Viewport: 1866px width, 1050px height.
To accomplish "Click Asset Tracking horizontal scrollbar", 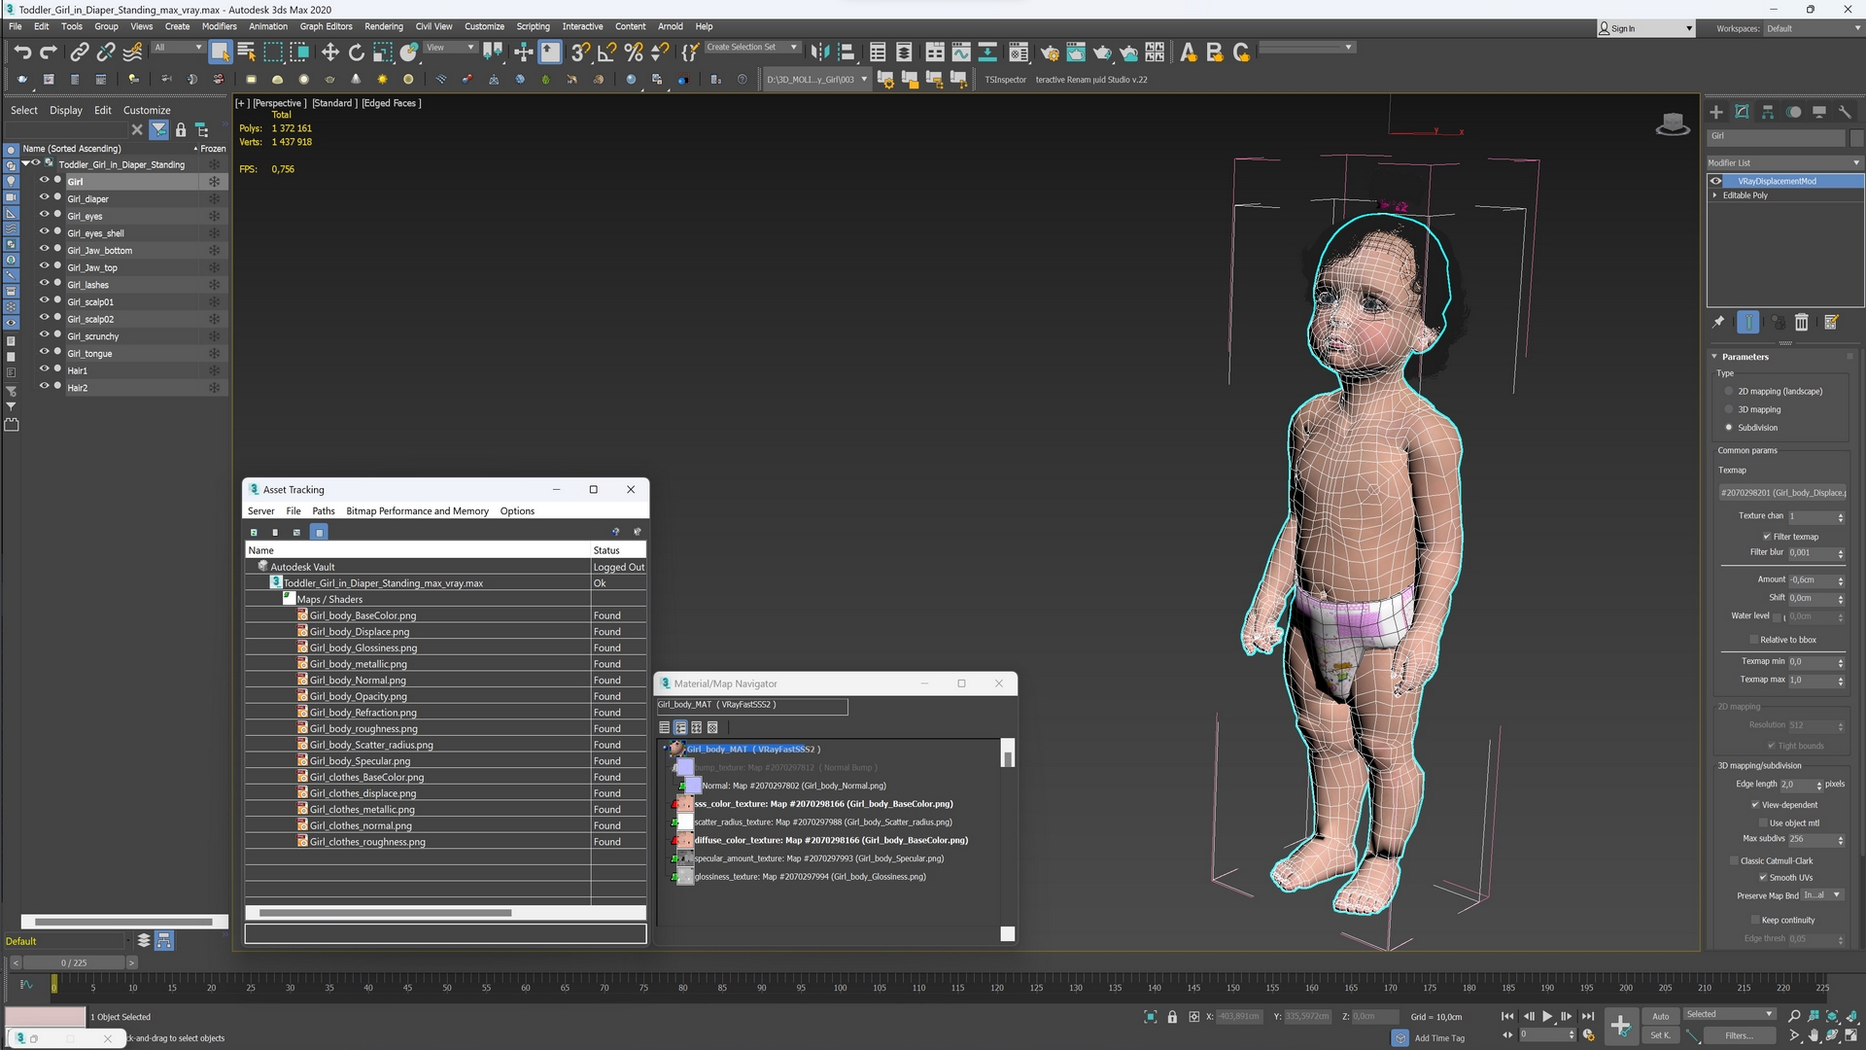I will point(386,913).
